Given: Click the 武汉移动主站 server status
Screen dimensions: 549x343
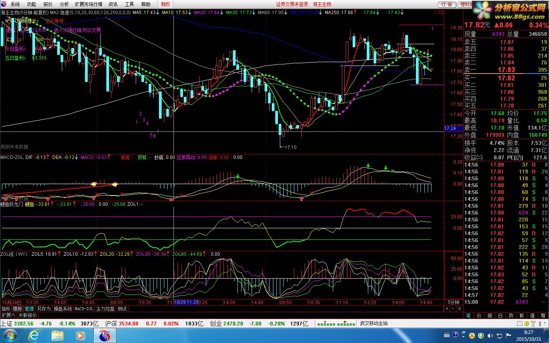Looking at the screenshot, I should click(374, 324).
